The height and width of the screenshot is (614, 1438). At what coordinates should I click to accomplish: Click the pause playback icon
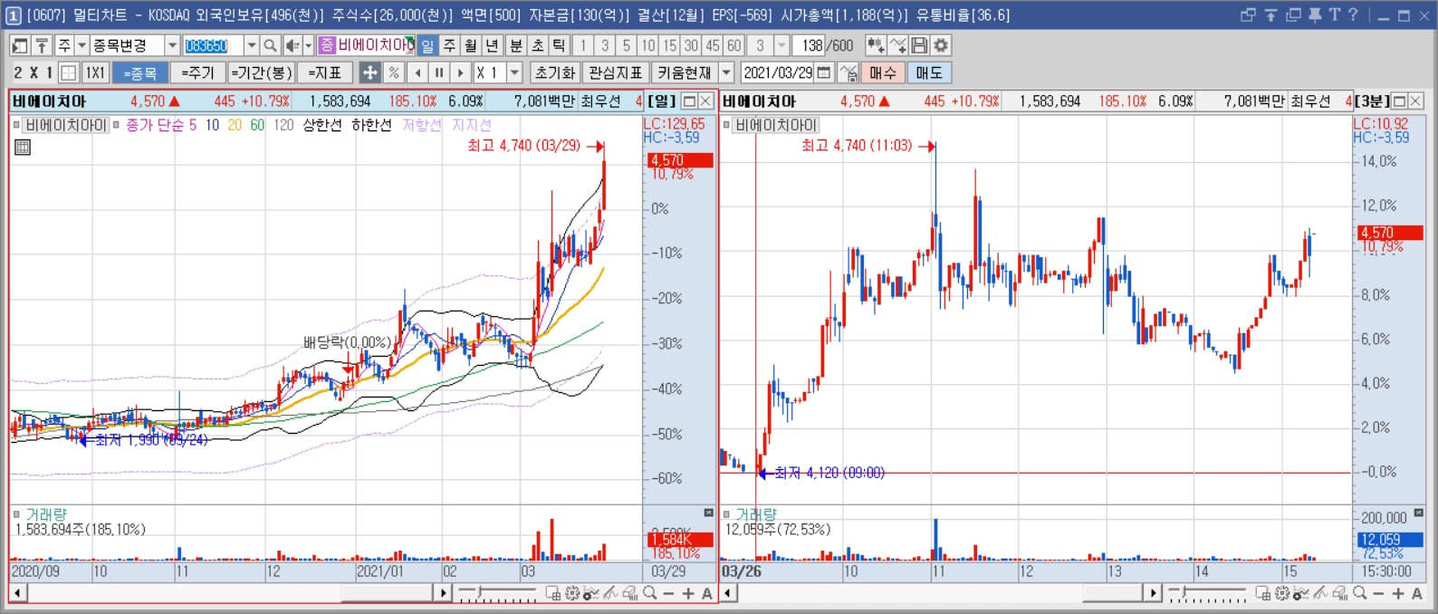pos(439,72)
